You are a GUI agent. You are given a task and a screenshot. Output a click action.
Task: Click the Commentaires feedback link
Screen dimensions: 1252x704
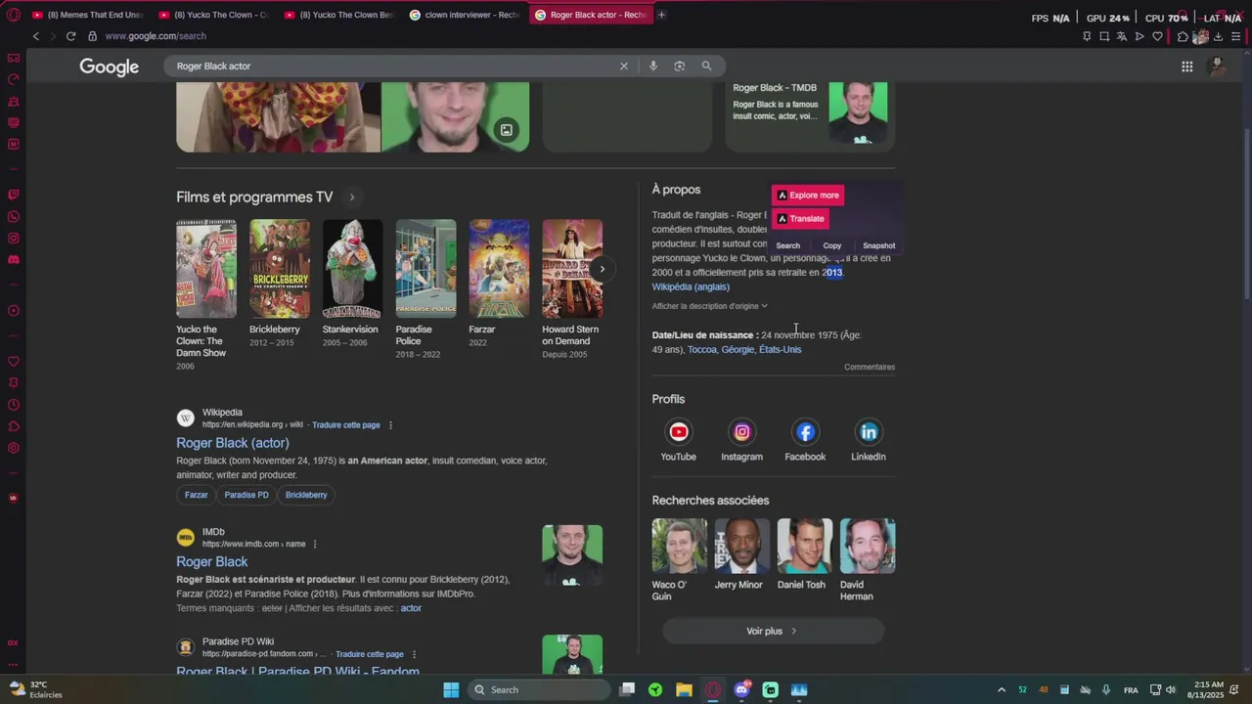(x=870, y=367)
